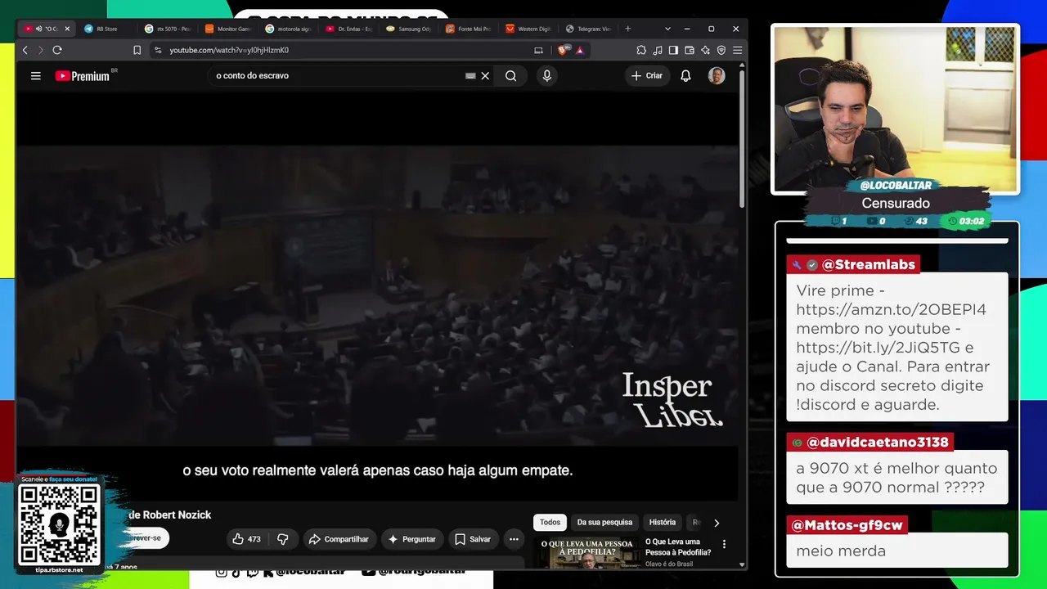The height and width of the screenshot is (589, 1047).
Task: Go forward with the browser forward arrow
Action: click(x=40, y=50)
